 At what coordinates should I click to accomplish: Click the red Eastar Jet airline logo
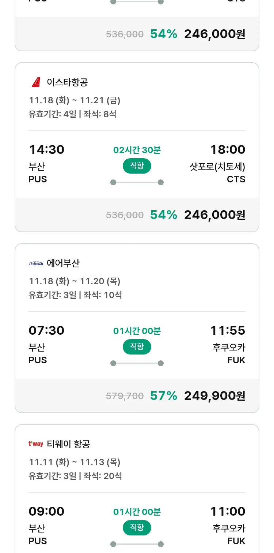pyautogui.click(x=36, y=82)
